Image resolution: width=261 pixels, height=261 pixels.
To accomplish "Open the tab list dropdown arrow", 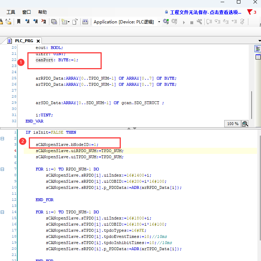I will point(259,41).
